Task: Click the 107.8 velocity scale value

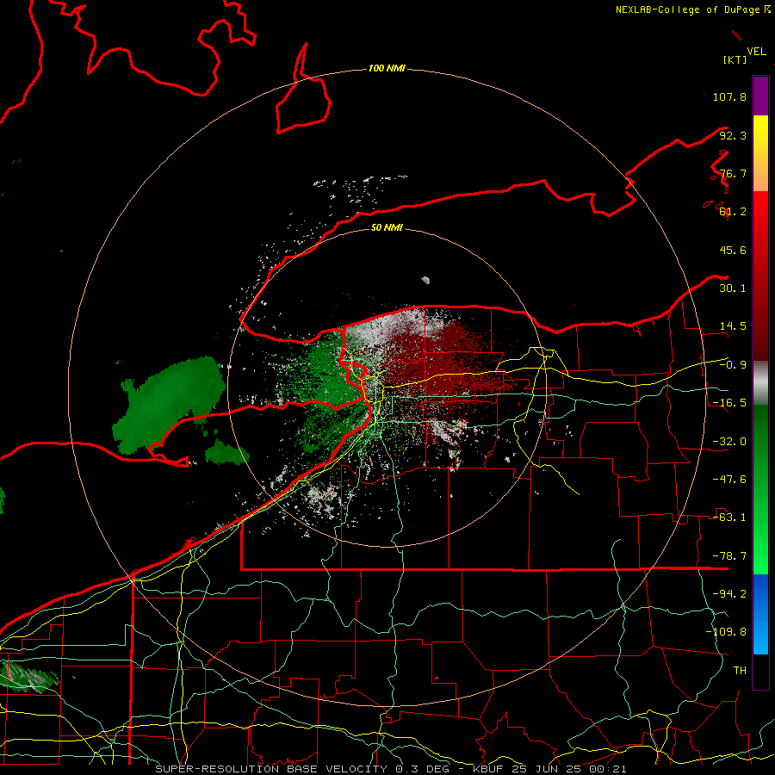Action: (729, 96)
